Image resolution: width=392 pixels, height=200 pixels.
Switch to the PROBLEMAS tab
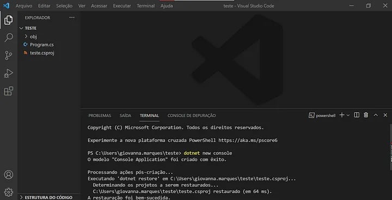[x=100, y=116]
